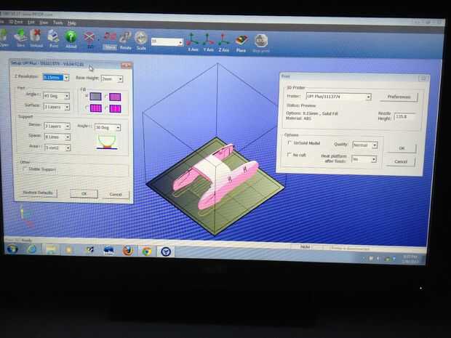
Task: Click the UP software taskbar icon
Action: point(166,252)
